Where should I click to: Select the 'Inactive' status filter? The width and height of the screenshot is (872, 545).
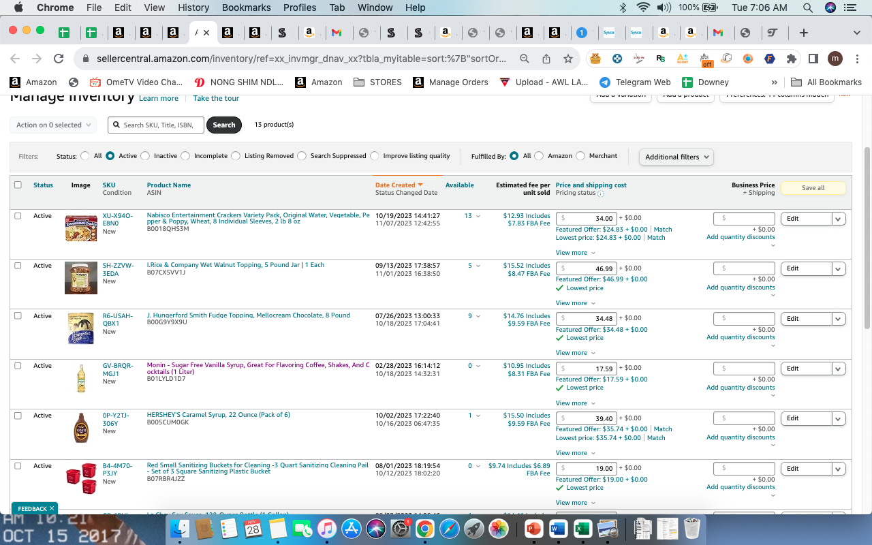[145, 156]
